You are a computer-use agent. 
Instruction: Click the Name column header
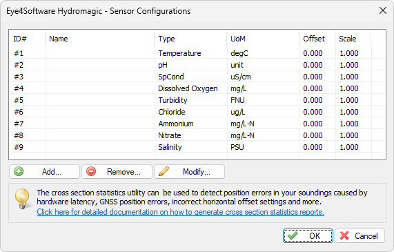(100, 39)
